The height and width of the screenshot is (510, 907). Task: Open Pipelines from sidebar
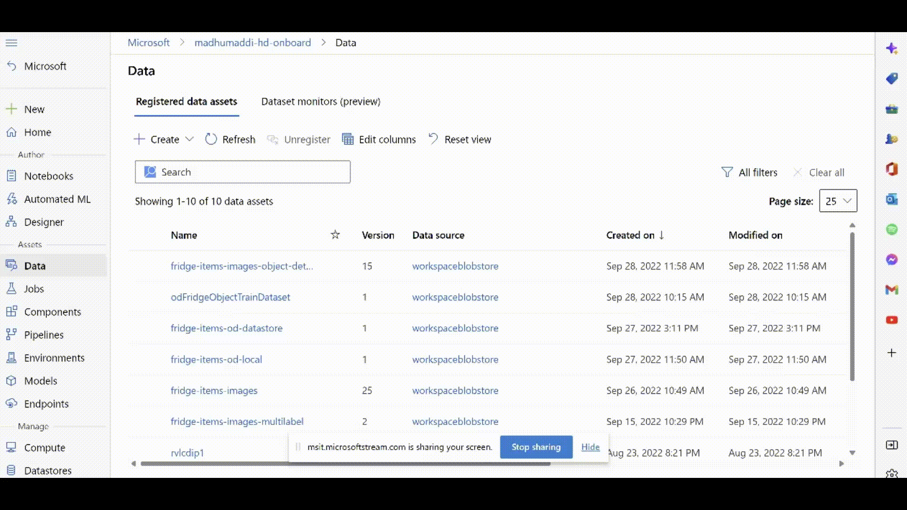point(43,334)
